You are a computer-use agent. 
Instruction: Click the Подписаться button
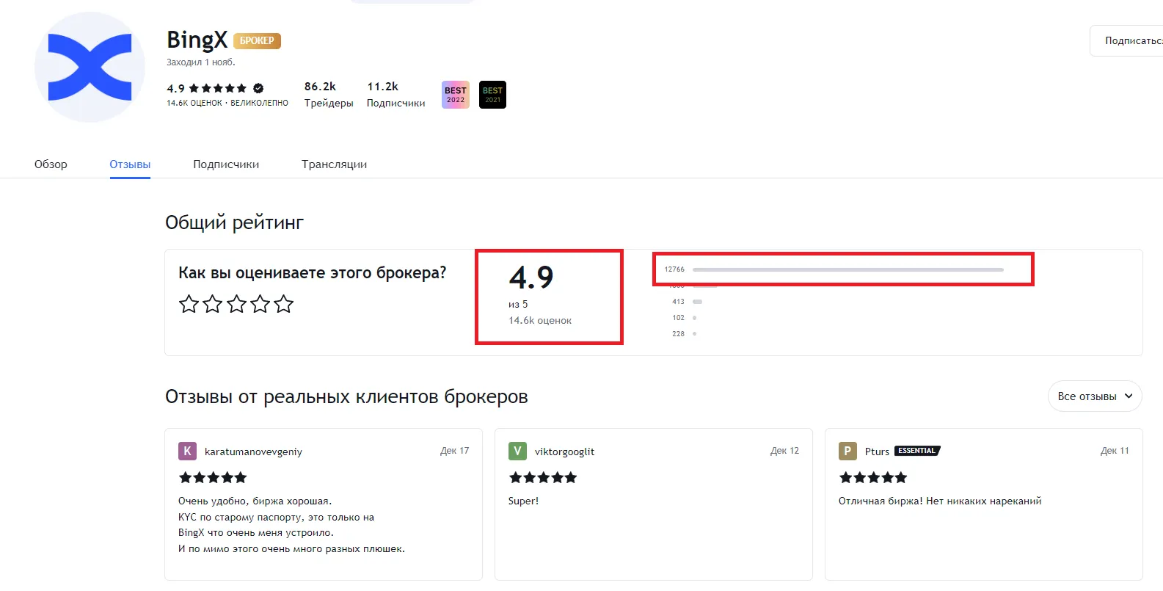point(1127,41)
